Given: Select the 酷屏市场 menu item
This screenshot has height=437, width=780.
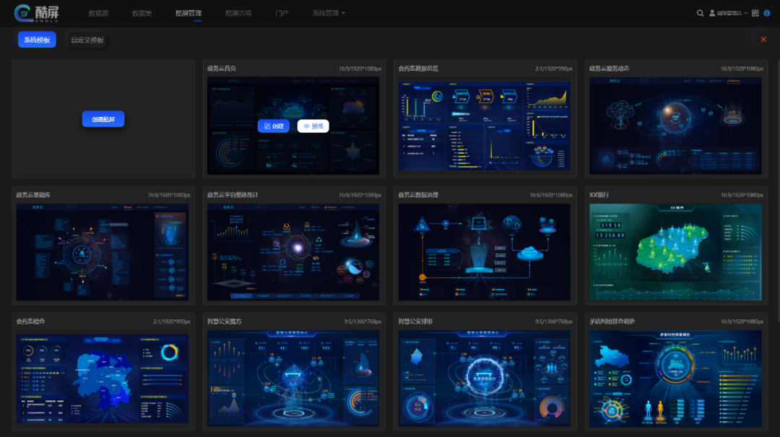Looking at the screenshot, I should tap(238, 13).
